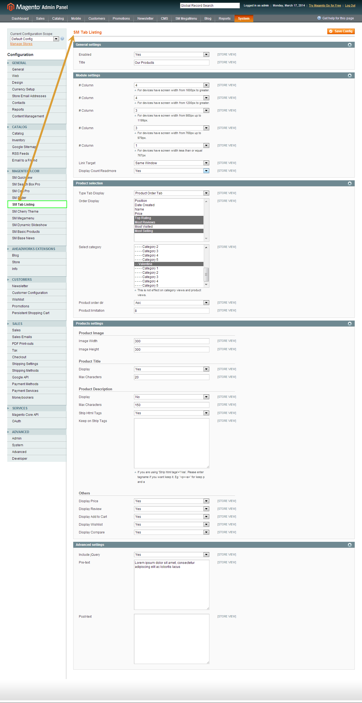Open the Display Count Readmore dropdown
The height and width of the screenshot is (703, 362).
(x=171, y=171)
